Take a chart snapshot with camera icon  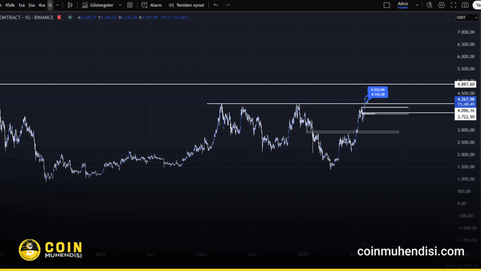click(x=465, y=5)
